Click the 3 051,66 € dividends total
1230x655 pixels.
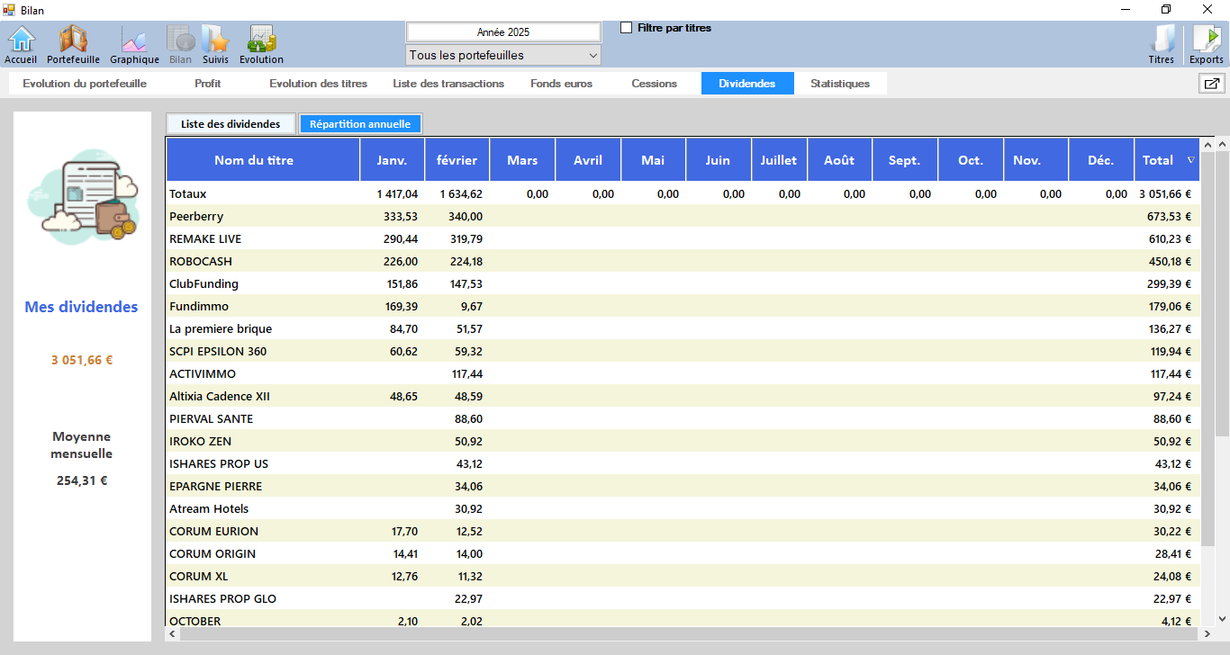pyautogui.click(x=82, y=360)
